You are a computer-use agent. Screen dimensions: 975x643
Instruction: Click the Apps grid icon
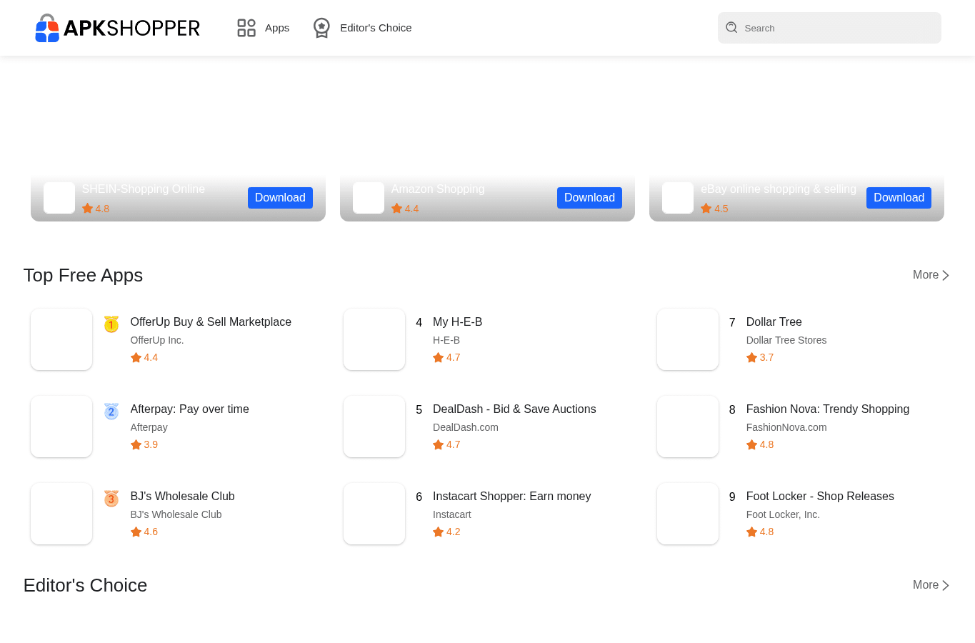[x=246, y=28]
